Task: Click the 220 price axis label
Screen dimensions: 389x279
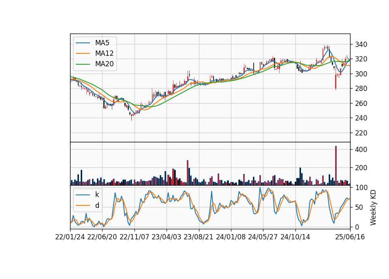Action: click(x=361, y=133)
